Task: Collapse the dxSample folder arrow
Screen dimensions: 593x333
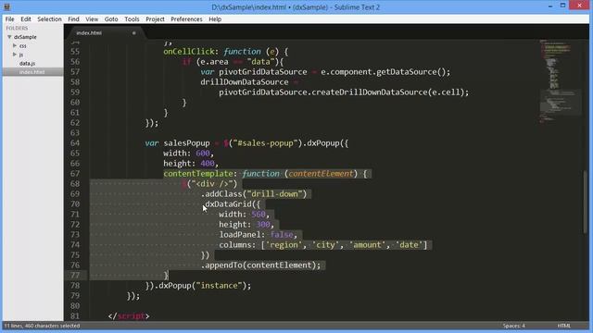Action: click(9, 37)
